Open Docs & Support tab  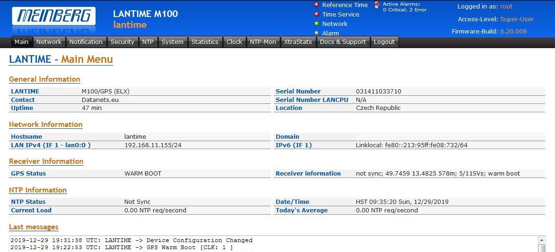[x=343, y=42]
